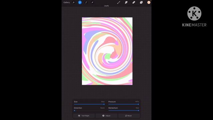Click the Pressure value 99%

pyautogui.click(x=137, y=102)
